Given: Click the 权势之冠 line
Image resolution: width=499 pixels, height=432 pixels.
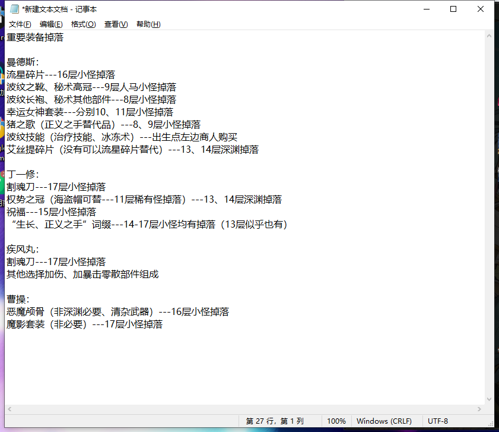Looking at the screenshot, I should [144, 199].
